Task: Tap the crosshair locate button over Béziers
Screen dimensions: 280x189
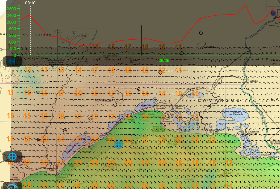Action: tap(13, 157)
